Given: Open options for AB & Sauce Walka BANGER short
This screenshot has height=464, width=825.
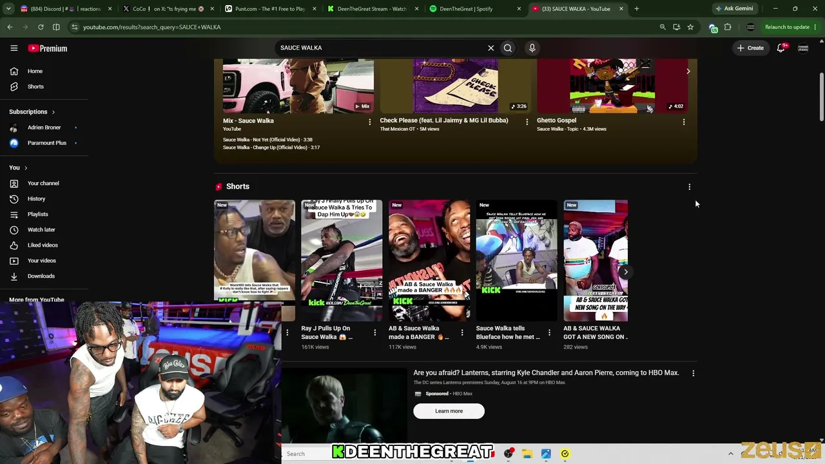Looking at the screenshot, I should [x=461, y=333].
